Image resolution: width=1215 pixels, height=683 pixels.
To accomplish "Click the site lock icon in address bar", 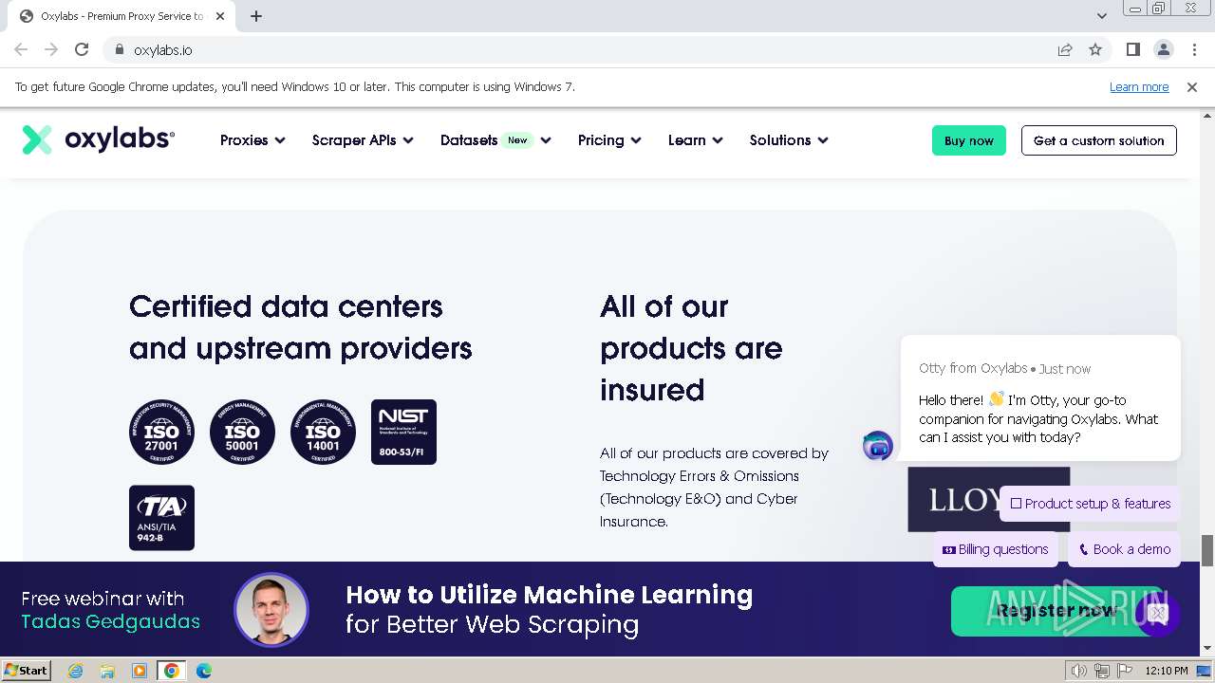I will point(120,49).
